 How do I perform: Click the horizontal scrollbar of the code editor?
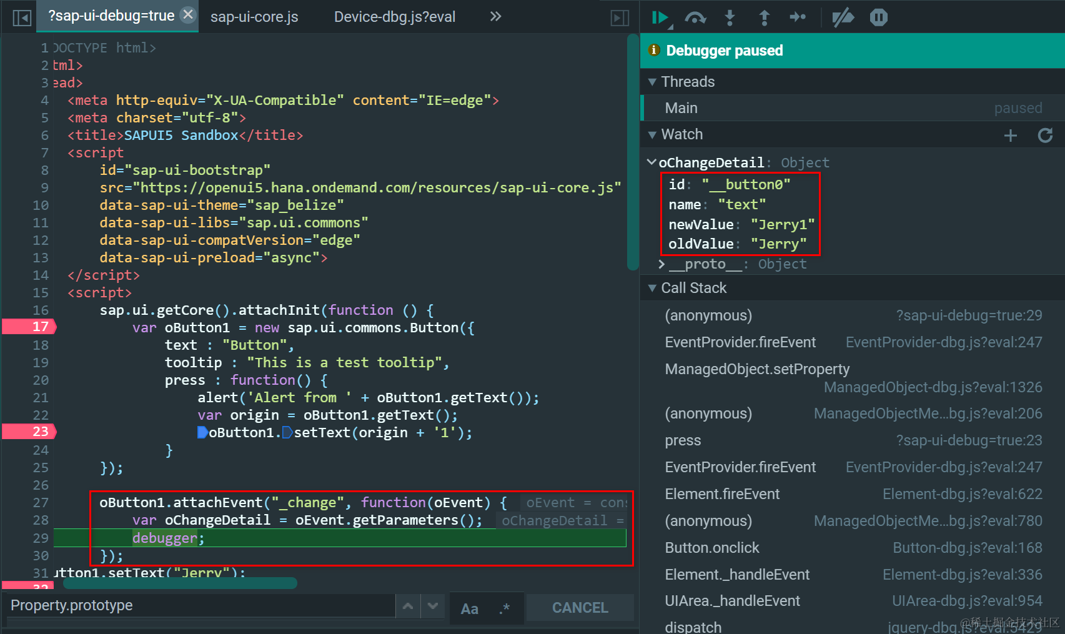tap(180, 583)
